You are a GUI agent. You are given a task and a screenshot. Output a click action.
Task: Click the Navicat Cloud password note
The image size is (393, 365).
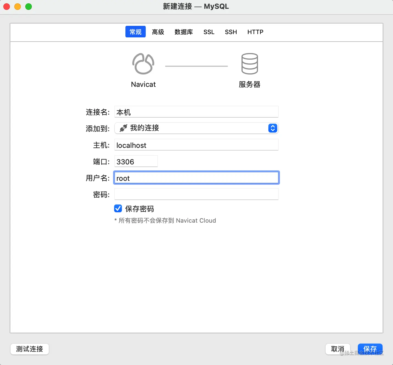[165, 220]
